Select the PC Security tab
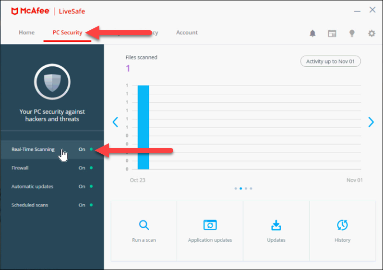This screenshot has height=270, width=383. point(67,33)
